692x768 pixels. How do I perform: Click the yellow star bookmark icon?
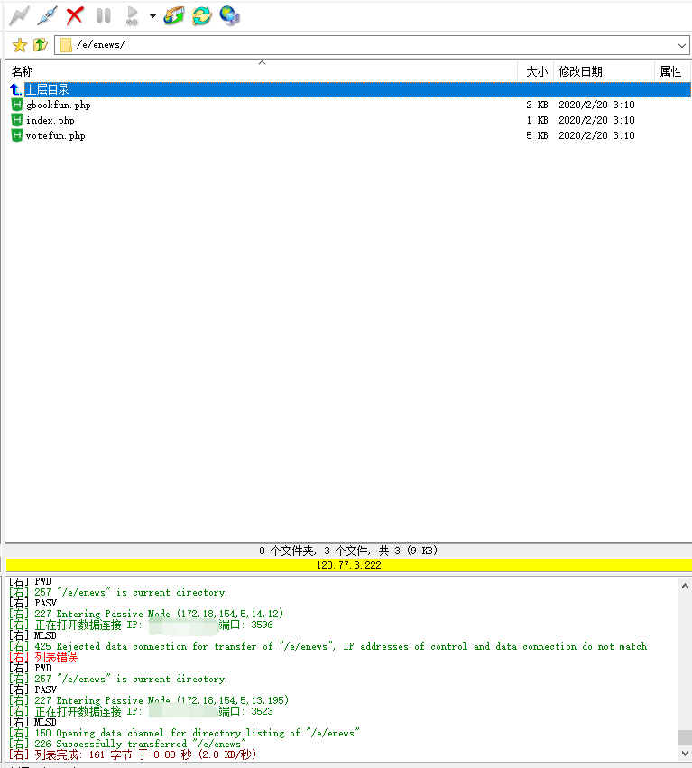pos(20,45)
